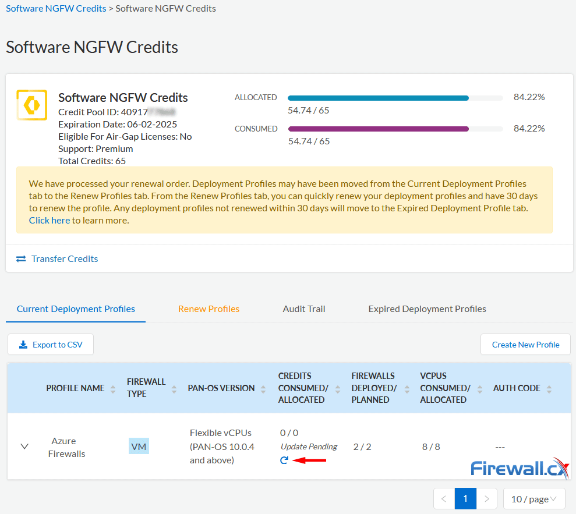
Task: Click the Allocated 84.22% percentage value
Action: (x=529, y=97)
